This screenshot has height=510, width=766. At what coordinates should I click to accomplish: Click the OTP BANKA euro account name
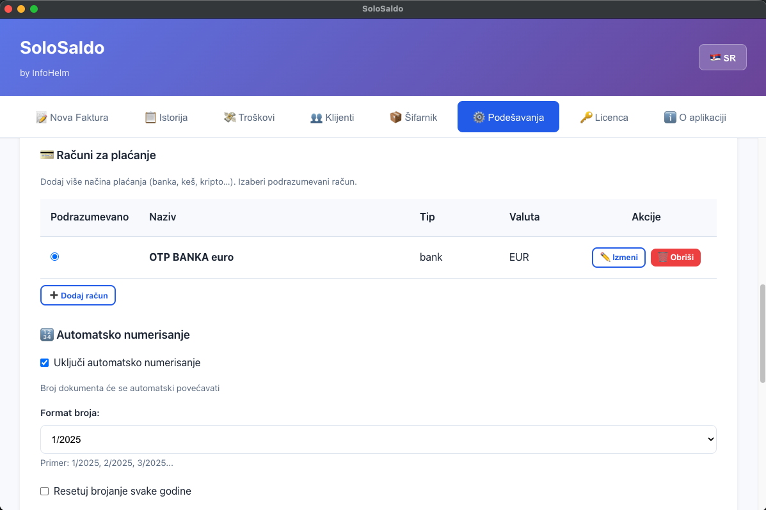pyautogui.click(x=191, y=258)
